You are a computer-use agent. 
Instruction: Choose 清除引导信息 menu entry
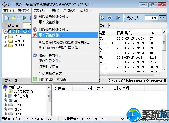pyautogui.click(x=66, y=66)
